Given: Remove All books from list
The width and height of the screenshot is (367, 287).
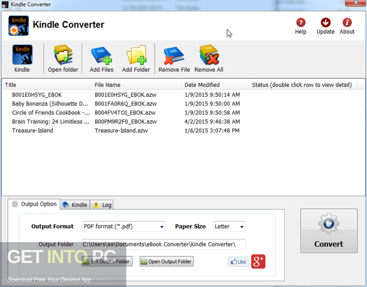Looking at the screenshot, I should coord(209,58).
